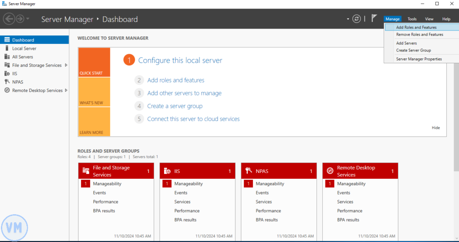The height and width of the screenshot is (242, 459).
Task: Click the Remote Desktop Services tile icon
Action: 330,171
